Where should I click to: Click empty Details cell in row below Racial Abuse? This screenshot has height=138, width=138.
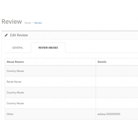(x=117, y=92)
